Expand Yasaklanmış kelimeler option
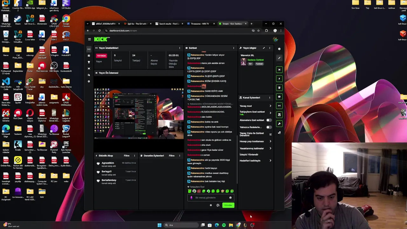Image resolution: width=407 pixels, height=229 pixels. click(256, 148)
